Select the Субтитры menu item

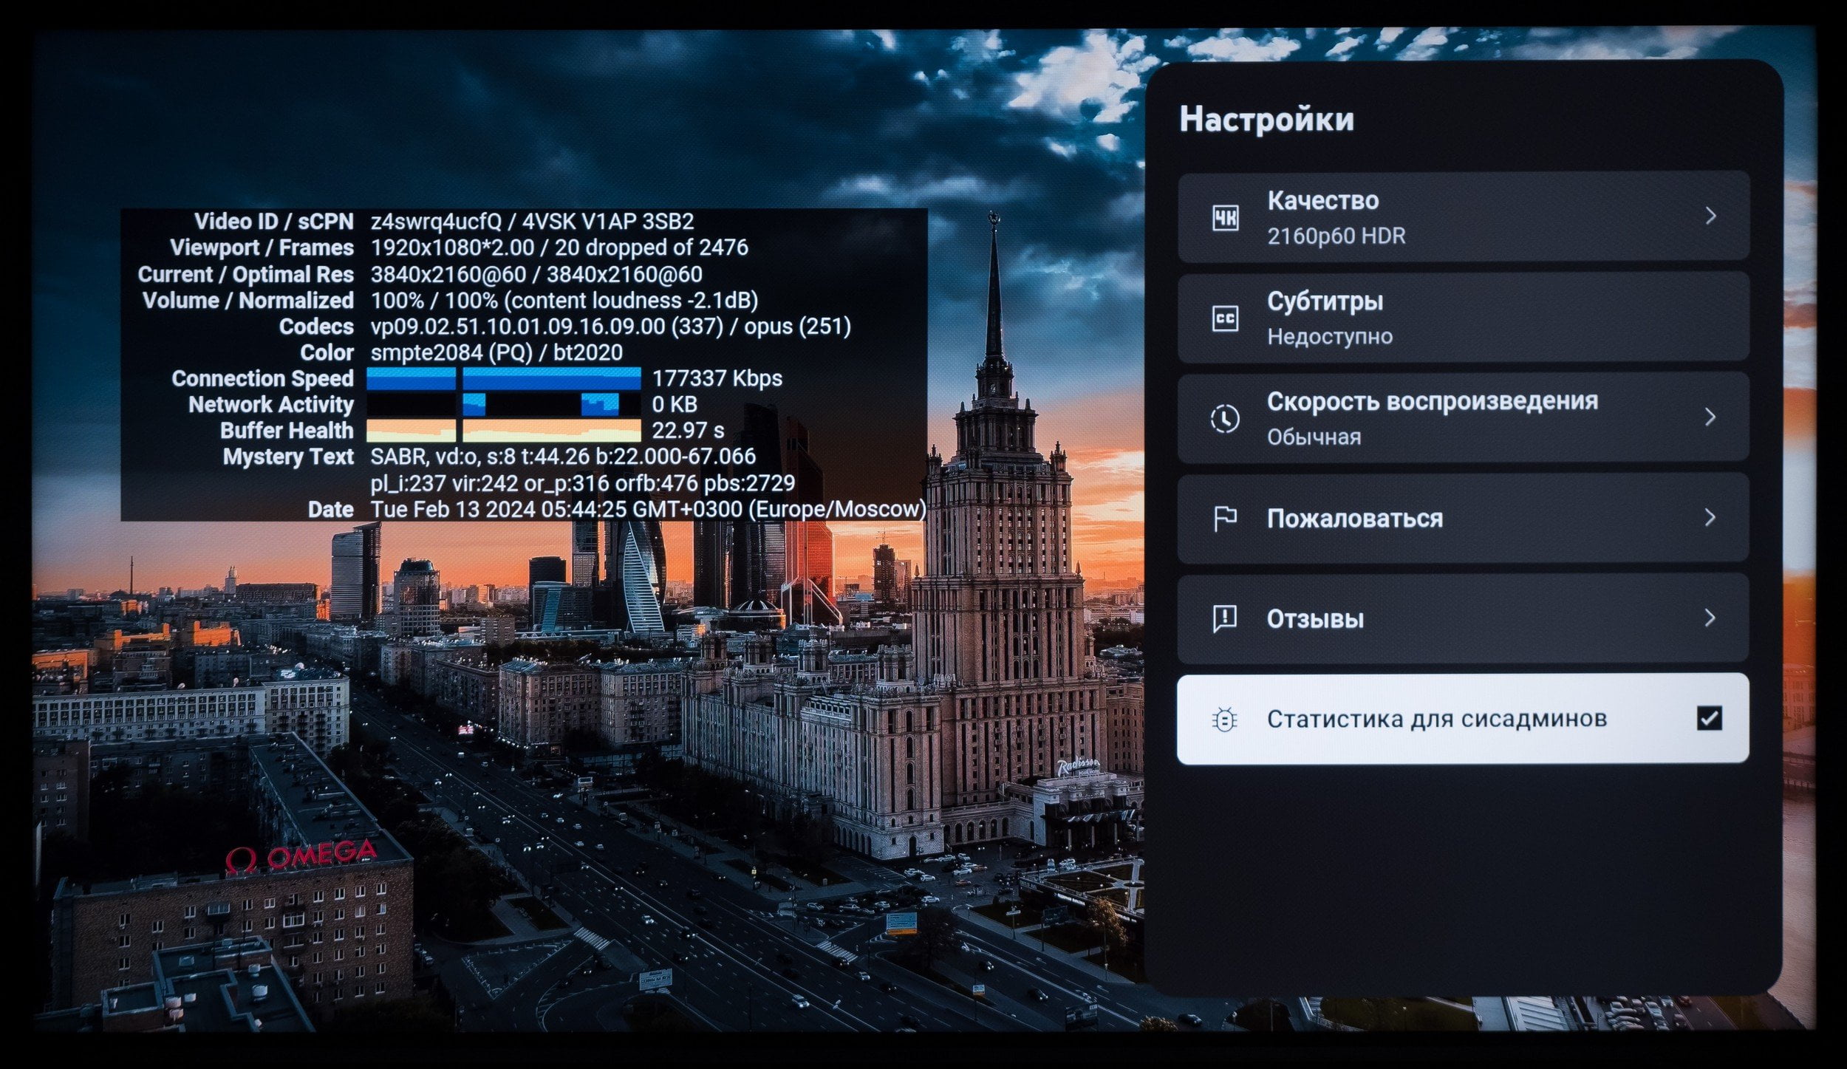[1463, 318]
